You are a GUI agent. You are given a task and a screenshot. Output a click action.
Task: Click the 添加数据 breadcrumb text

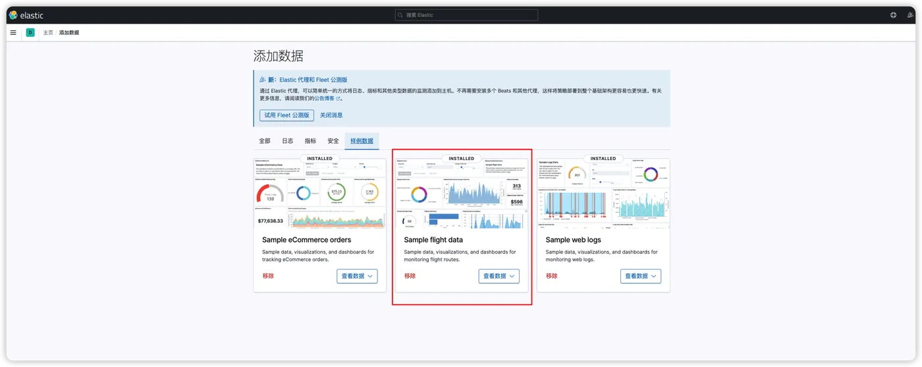[69, 32]
